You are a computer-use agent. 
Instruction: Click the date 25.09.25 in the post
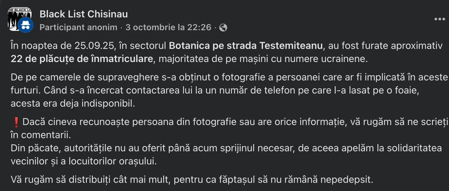95,46
